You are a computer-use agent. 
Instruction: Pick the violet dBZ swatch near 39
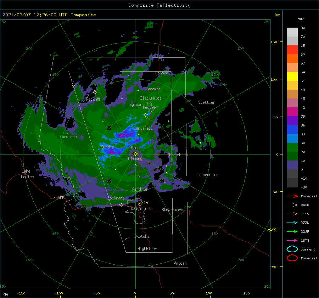pyautogui.click(x=292, y=121)
